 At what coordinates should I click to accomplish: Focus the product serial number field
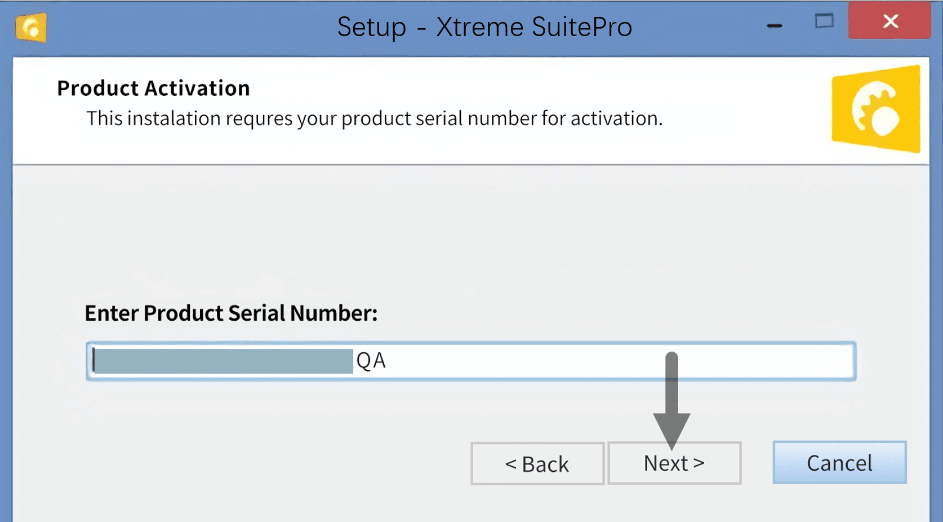(x=471, y=361)
